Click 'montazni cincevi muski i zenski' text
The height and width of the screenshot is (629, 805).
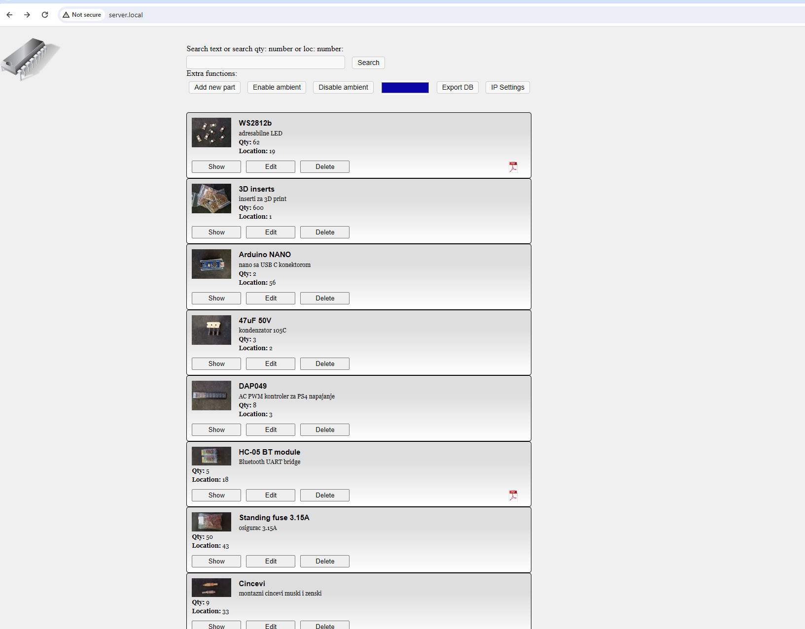[280, 594]
